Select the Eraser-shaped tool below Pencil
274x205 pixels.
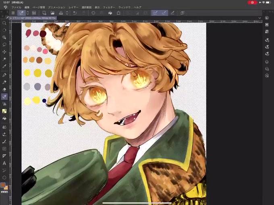click(4, 89)
